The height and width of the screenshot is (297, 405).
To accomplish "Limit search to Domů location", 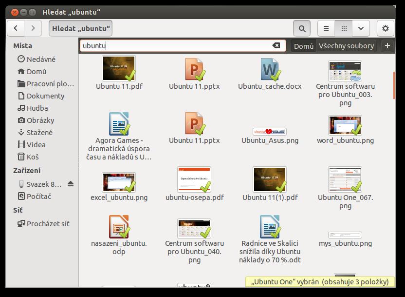I will (303, 46).
